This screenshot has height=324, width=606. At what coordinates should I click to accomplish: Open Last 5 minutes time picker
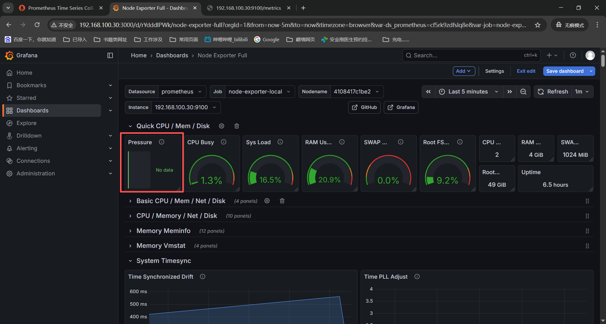469,92
